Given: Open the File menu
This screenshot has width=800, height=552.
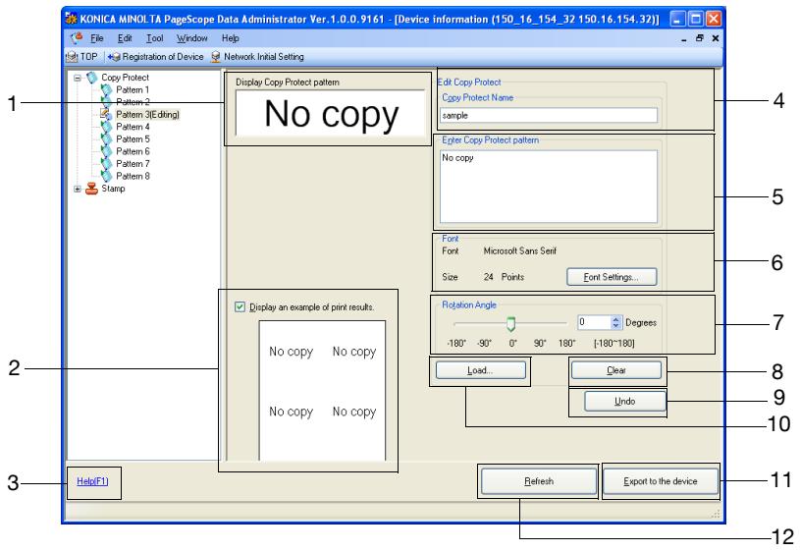Looking at the screenshot, I should 97,38.
